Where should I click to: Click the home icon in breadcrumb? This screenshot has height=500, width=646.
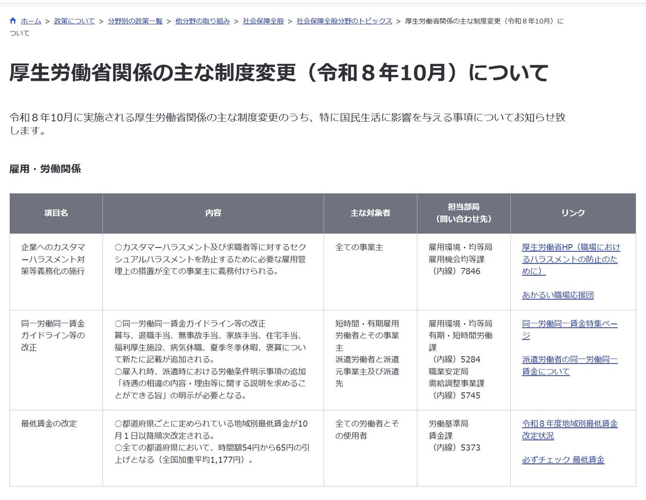13,21
